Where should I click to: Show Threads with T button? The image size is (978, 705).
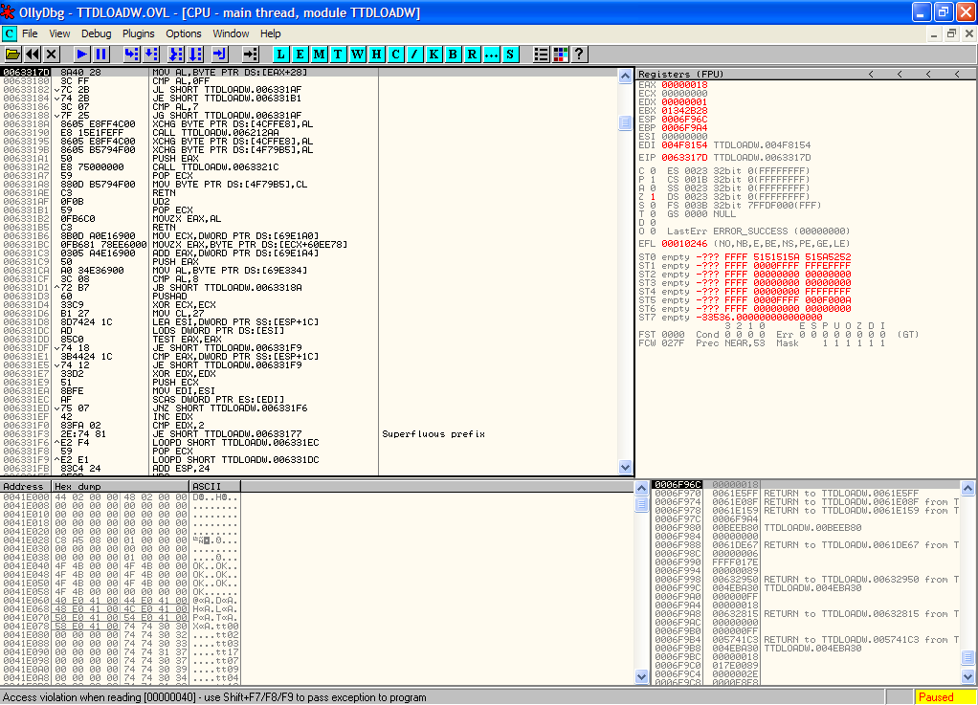tap(338, 55)
